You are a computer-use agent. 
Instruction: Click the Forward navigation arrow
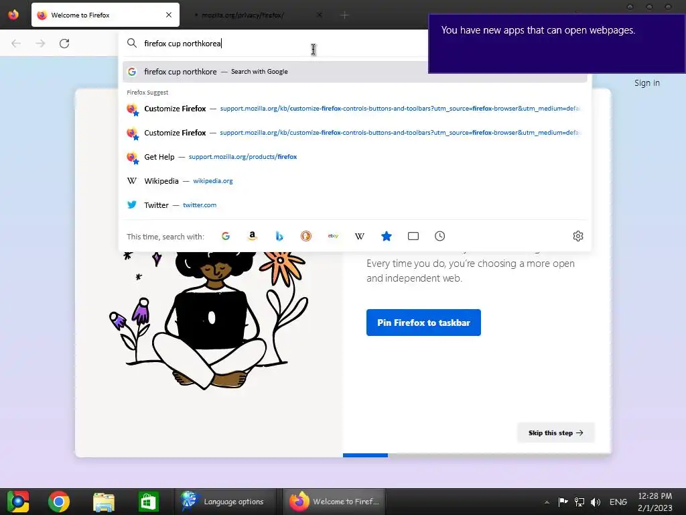pos(40,44)
